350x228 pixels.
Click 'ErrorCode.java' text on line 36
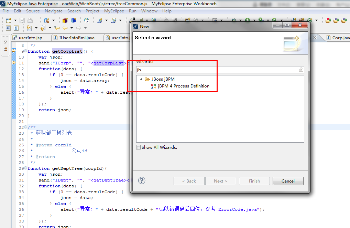point(238,209)
